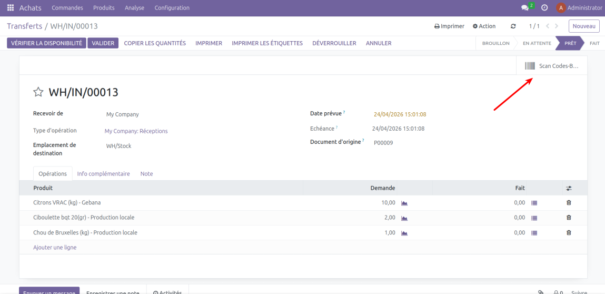
Task: Open the Action gear dropdown
Action: 484,26
